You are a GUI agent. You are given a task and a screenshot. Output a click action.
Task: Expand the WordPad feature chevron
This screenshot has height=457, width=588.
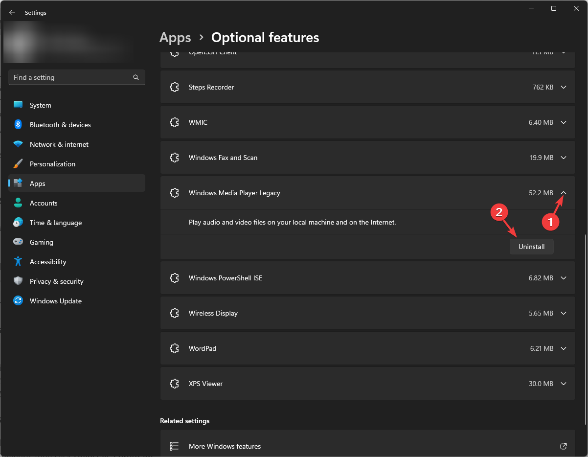[x=564, y=348]
